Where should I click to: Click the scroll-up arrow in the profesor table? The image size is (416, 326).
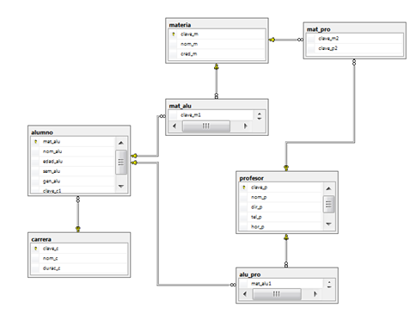tap(328, 188)
